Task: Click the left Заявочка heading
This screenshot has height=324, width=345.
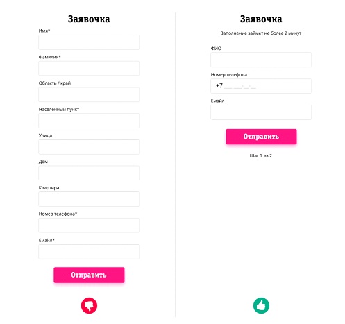Action: click(x=89, y=19)
